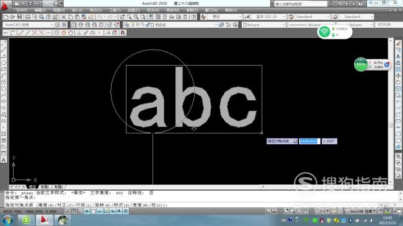Viewport: 403px width, 226px height.
Task: Open the red AutoCAD application menu button
Action: 4,6
